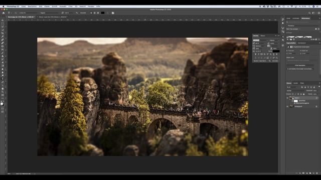This screenshot has width=321, height=180.
Task: Toggle lock all in Ebenen panel
Action: (303, 94)
